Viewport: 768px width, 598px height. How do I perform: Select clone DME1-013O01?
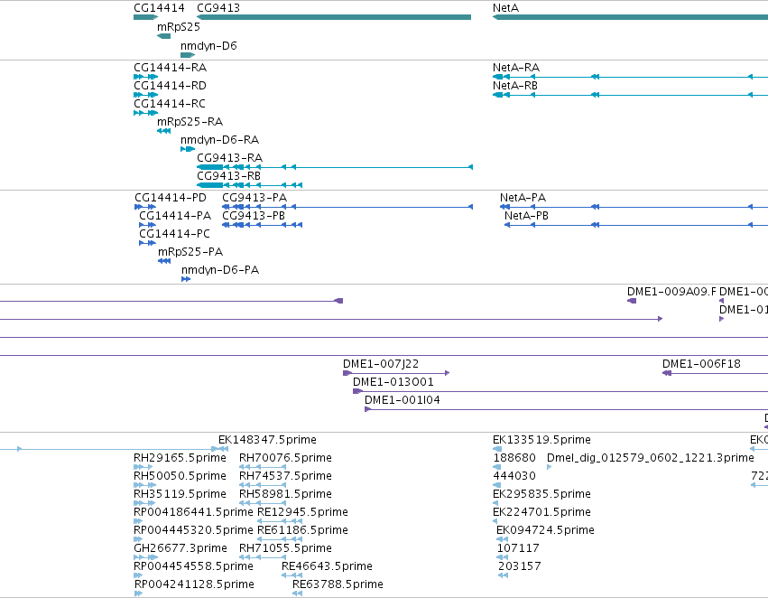393,382
